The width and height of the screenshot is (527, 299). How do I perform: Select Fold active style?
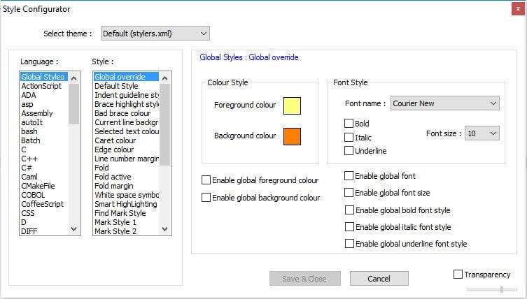126,177
